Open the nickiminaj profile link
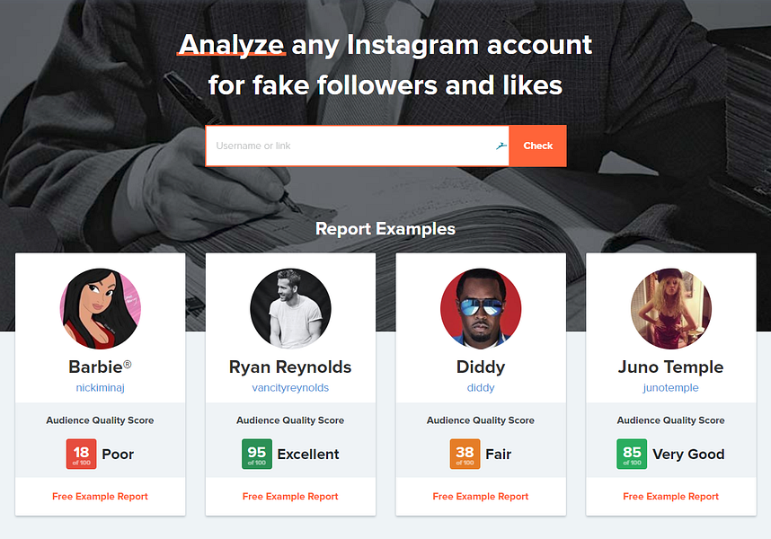771x539 pixels. coord(100,387)
